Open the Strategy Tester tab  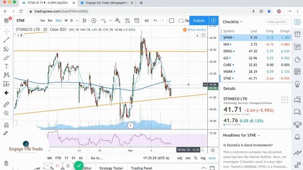pos(111,168)
